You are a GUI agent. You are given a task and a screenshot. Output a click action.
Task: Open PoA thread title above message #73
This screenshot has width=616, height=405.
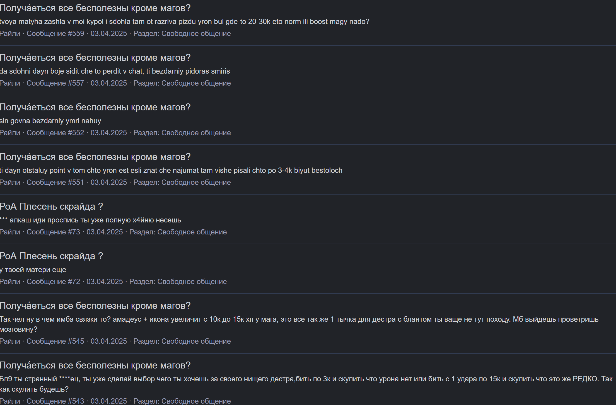pyautogui.click(x=51, y=207)
